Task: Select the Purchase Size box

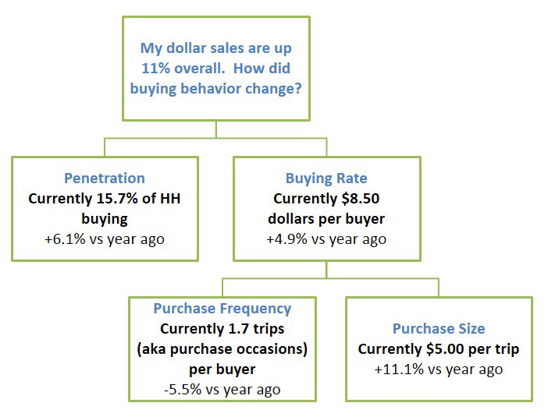Action: tap(439, 349)
